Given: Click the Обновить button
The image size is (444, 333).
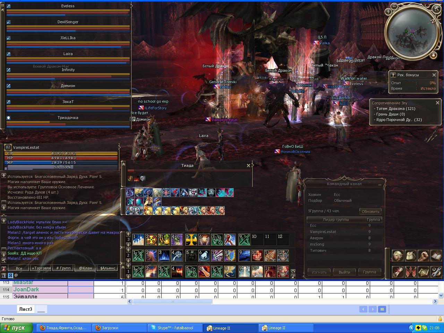Looking at the screenshot, I should (370, 211).
